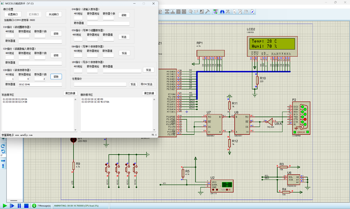Click the 关闭串口 button
The width and height of the screenshot is (350, 209).
coord(53,14)
